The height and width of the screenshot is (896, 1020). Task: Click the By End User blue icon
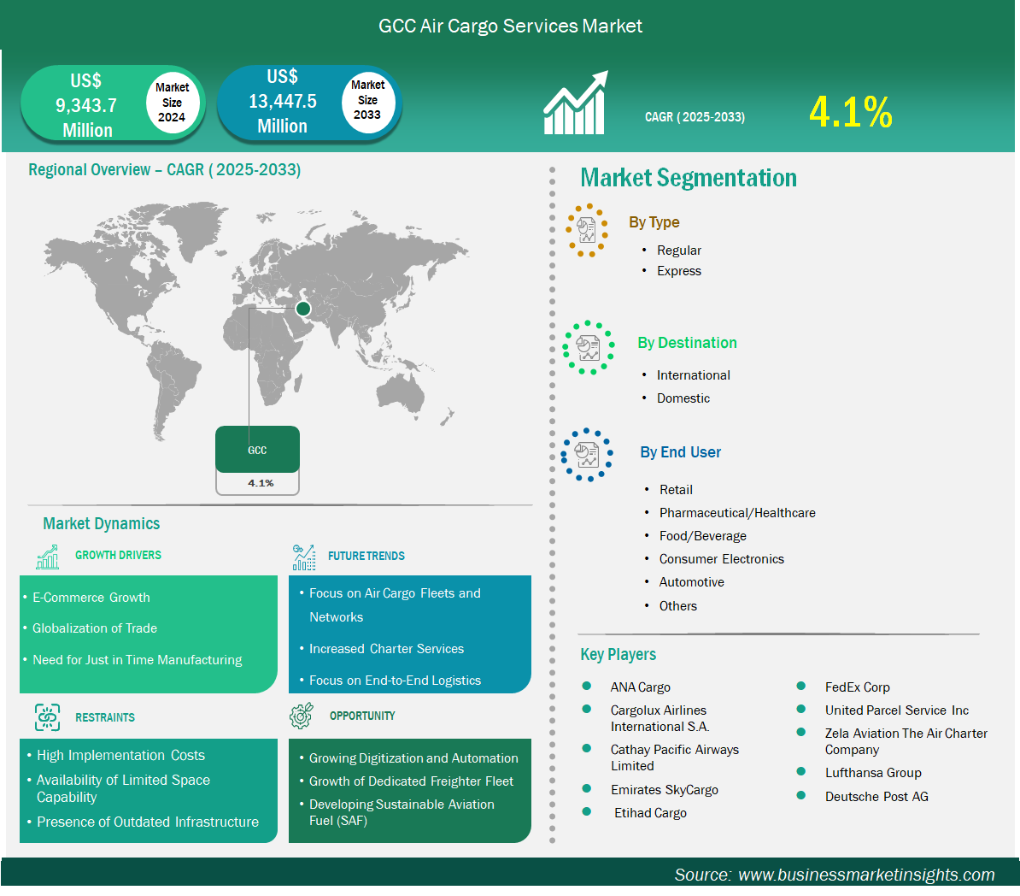[587, 454]
